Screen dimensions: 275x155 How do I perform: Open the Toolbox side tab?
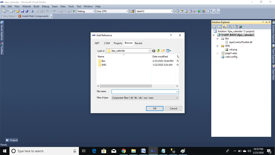(2, 48)
